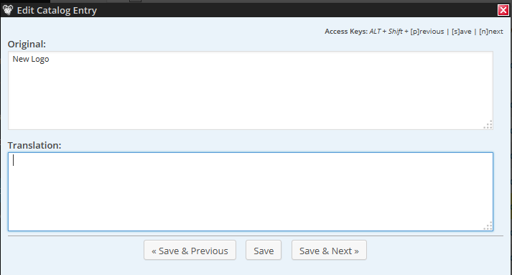
Task: Click the 'Access Keys:' label text
Action: [x=346, y=32]
